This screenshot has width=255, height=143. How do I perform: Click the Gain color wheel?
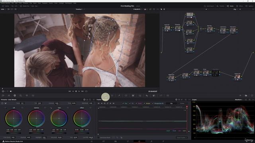59,118
